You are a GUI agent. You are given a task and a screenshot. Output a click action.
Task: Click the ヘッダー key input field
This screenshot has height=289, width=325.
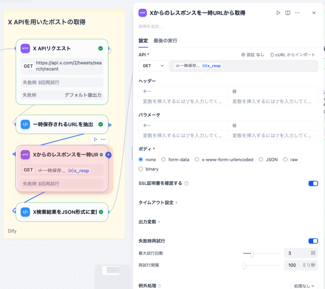tap(181, 93)
